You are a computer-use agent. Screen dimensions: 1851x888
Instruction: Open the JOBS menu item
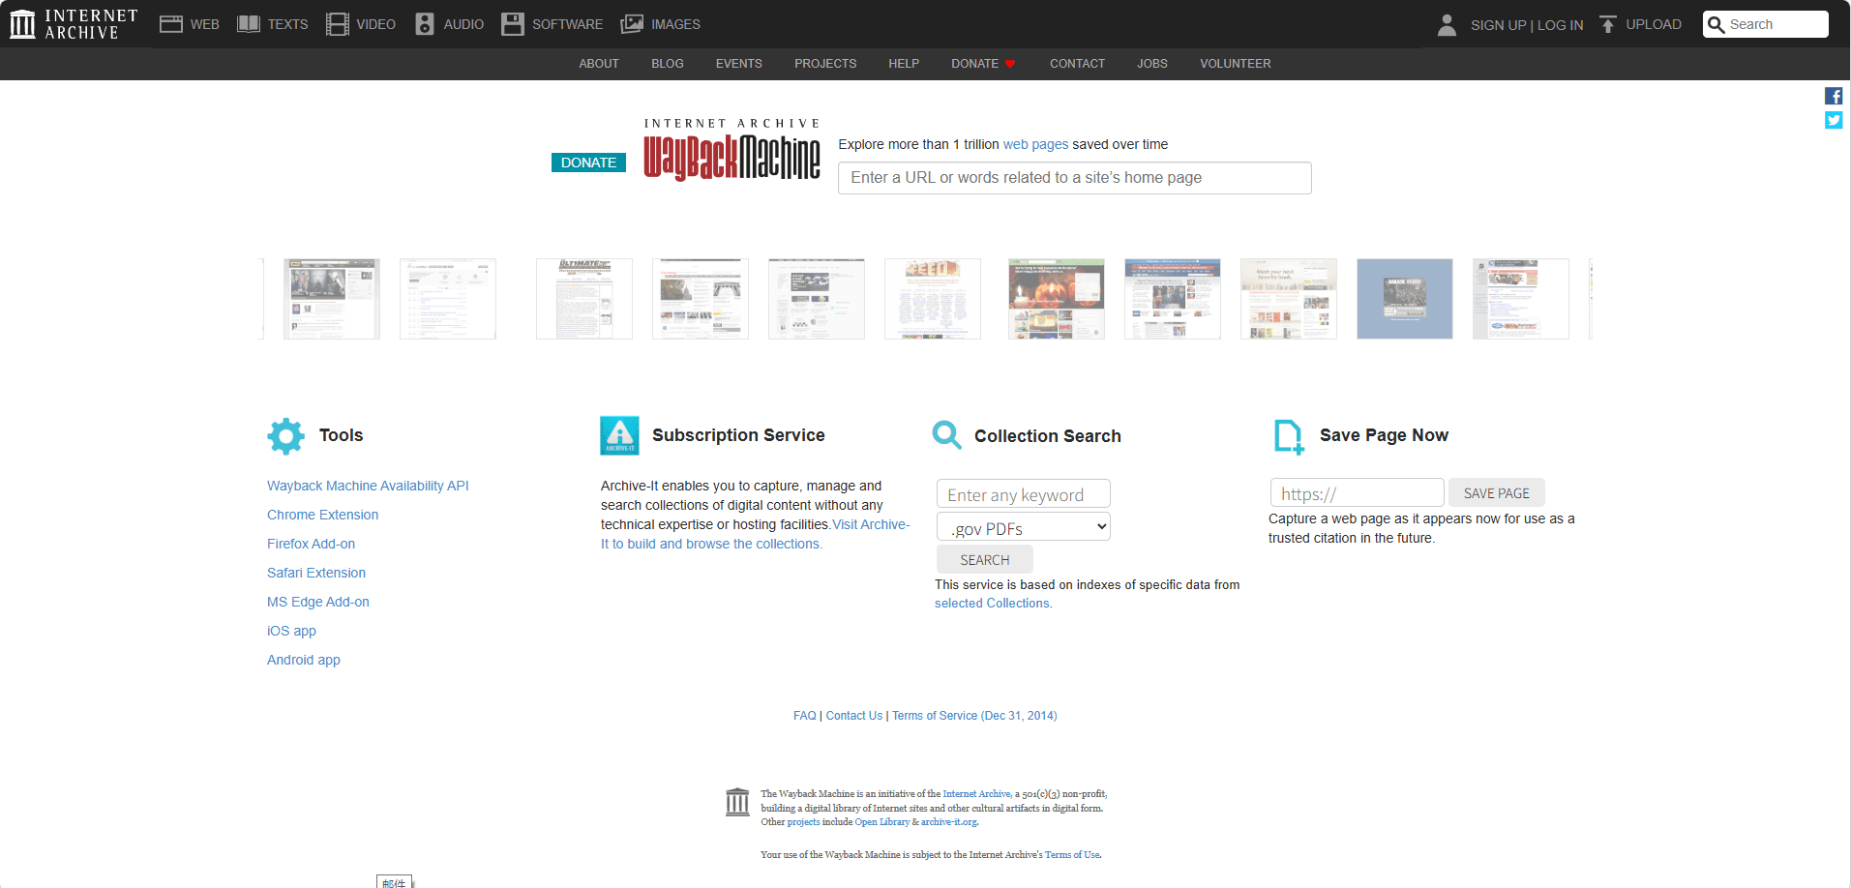pos(1152,64)
